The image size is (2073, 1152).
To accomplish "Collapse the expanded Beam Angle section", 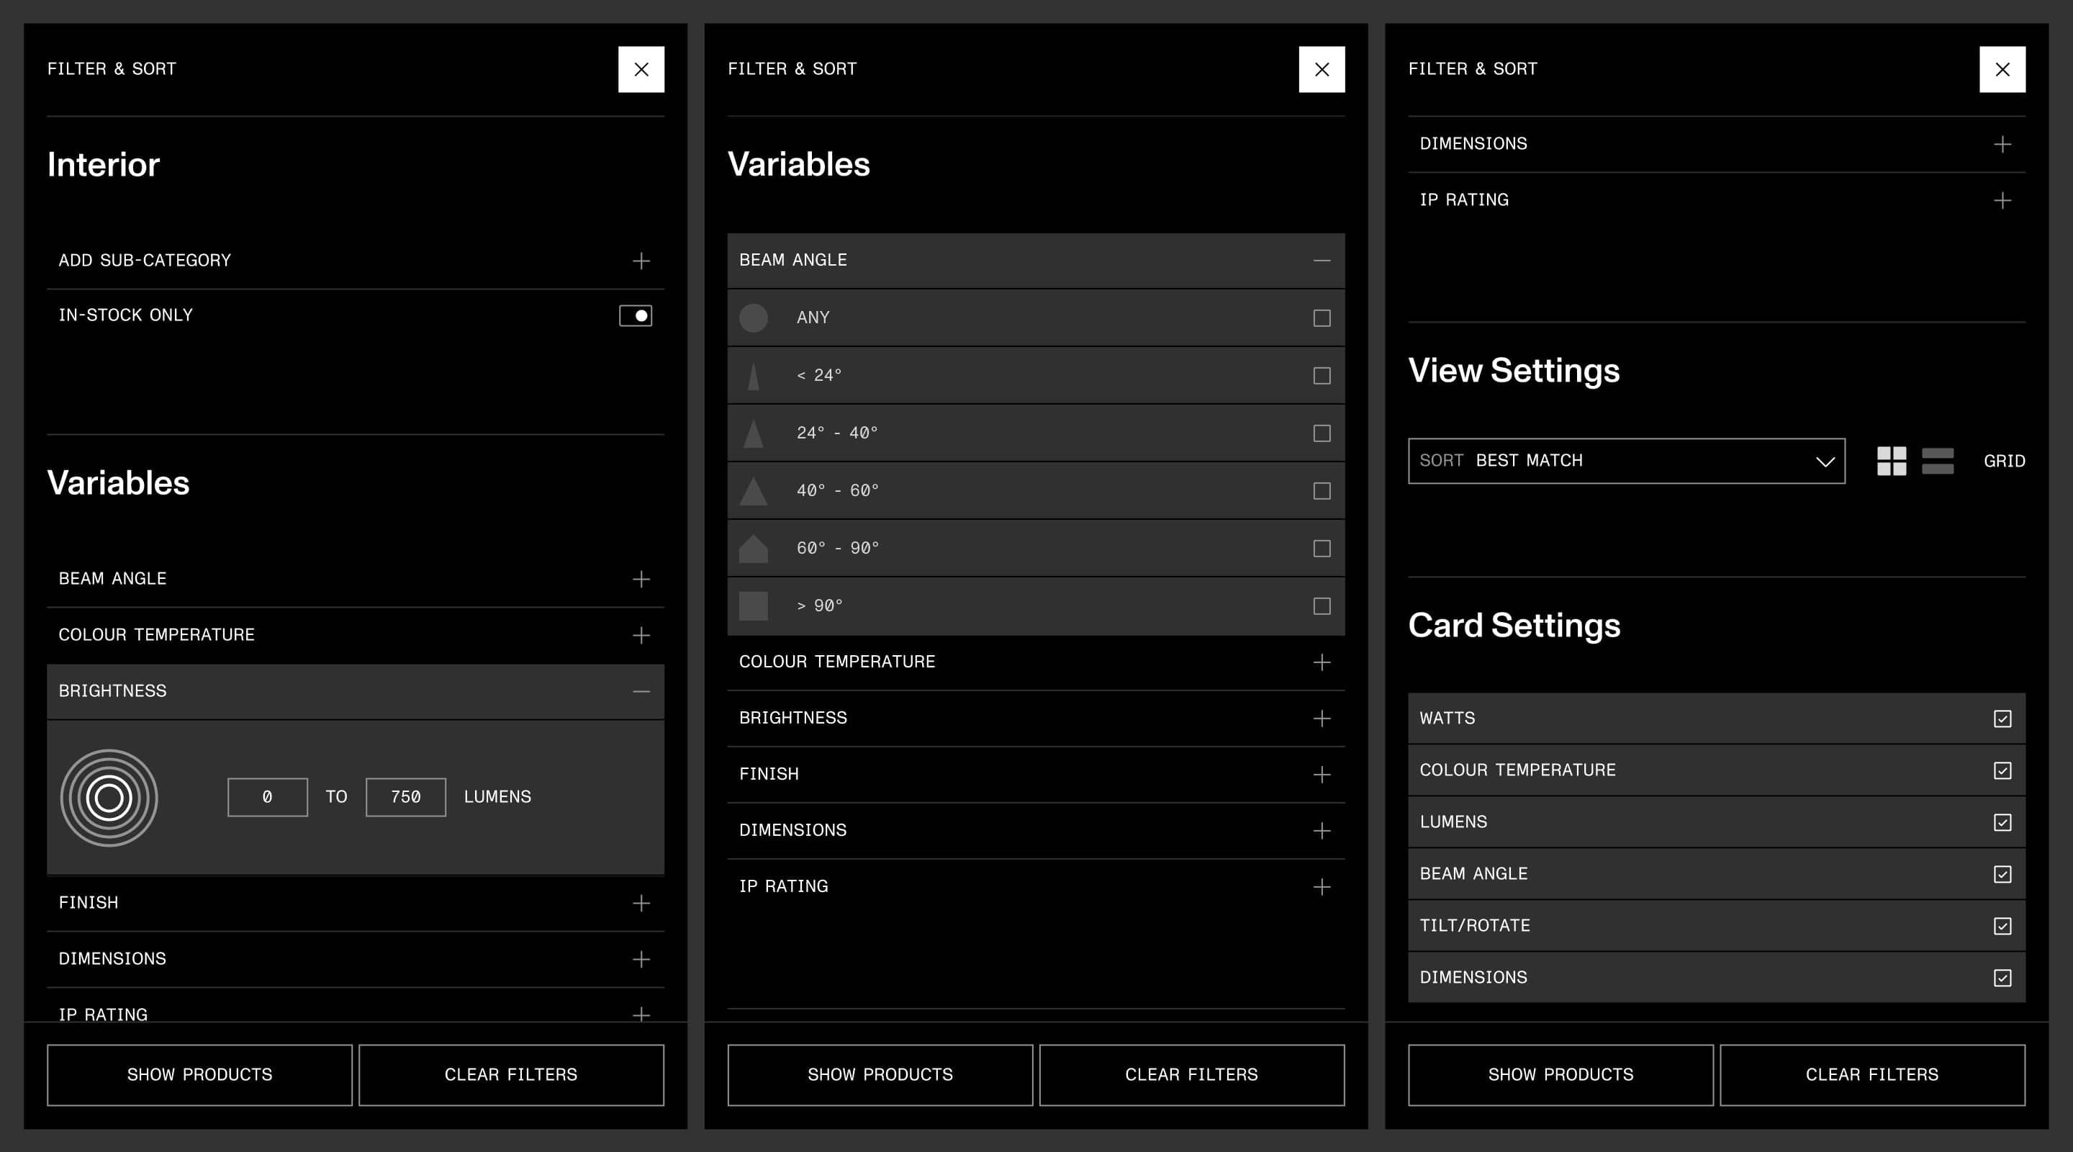I will [x=1322, y=261].
